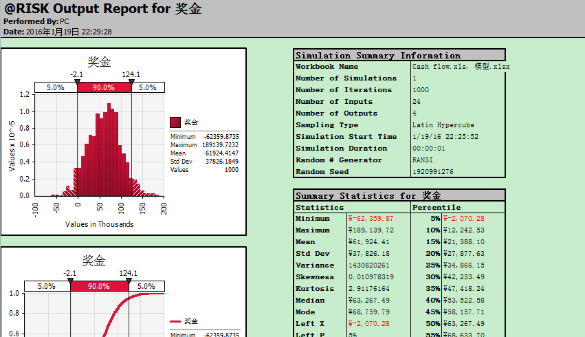Click histogram legend Values count 1000
The image size is (585, 337).
(232, 169)
